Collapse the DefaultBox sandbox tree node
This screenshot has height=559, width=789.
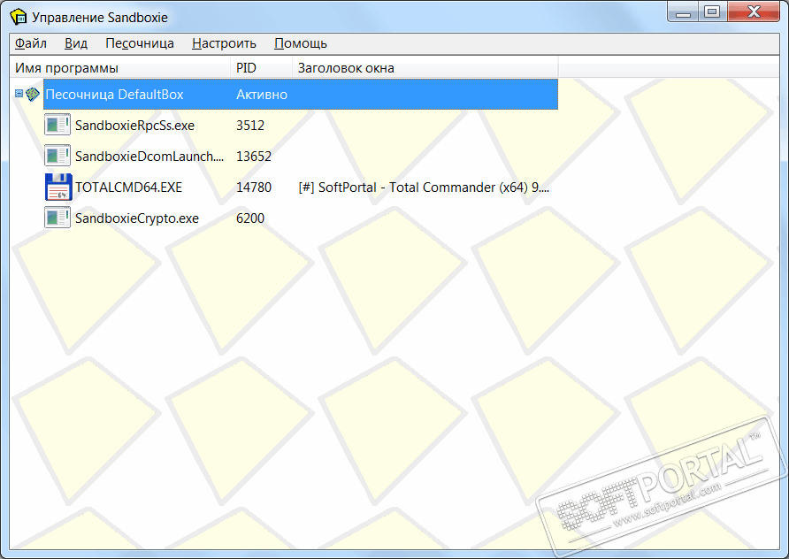tap(19, 94)
